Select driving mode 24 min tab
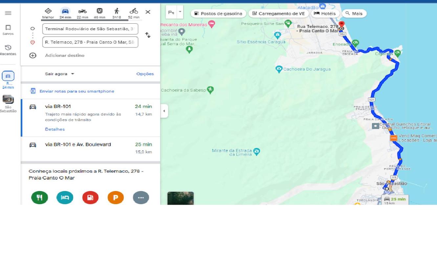This screenshot has height=279, width=437. (65, 13)
